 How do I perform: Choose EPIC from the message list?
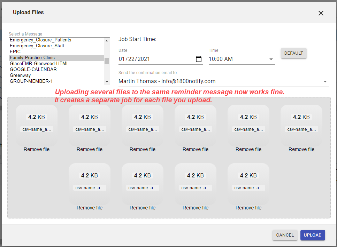point(15,52)
